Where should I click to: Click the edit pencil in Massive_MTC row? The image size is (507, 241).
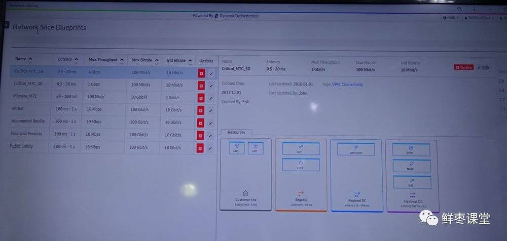211,99
